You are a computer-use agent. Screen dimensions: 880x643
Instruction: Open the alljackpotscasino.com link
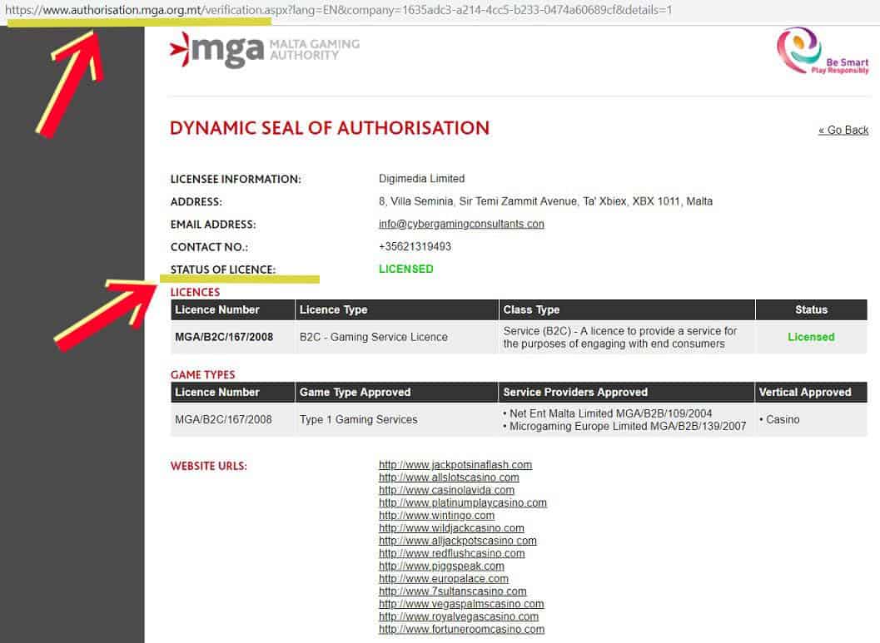pyautogui.click(x=457, y=541)
